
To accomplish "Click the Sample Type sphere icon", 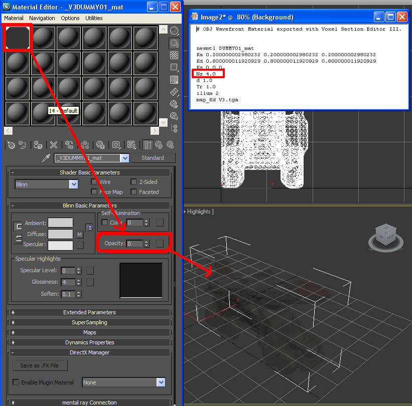I will click(174, 31).
